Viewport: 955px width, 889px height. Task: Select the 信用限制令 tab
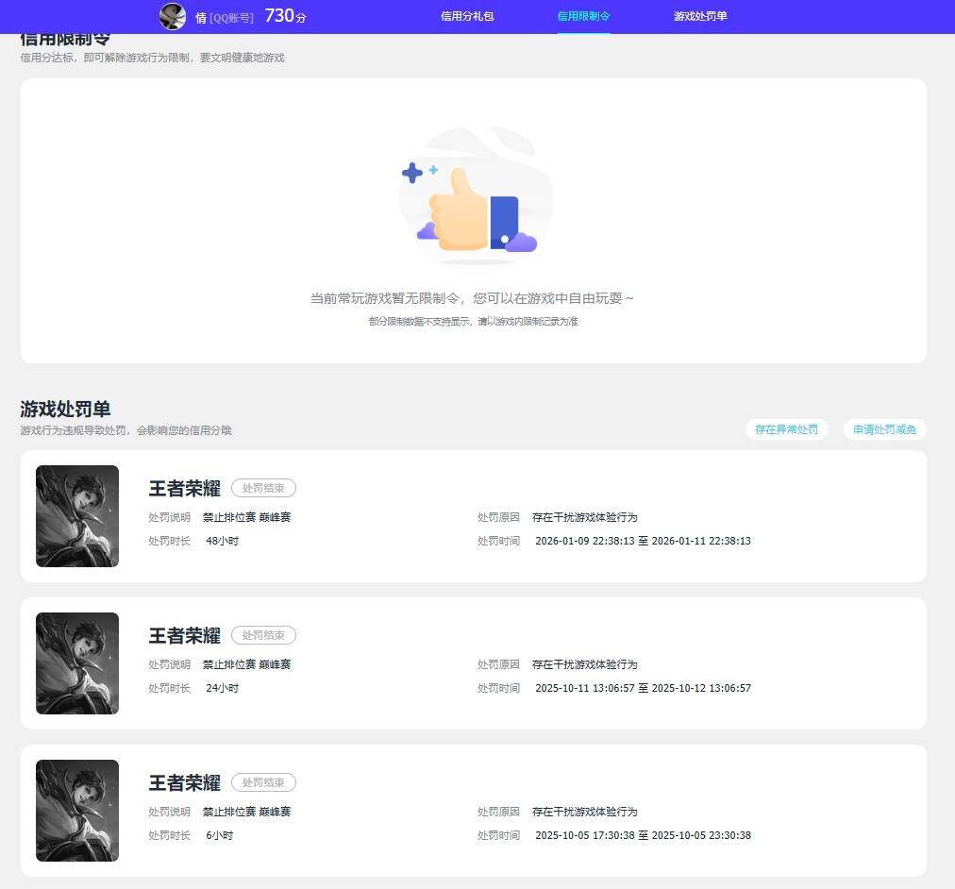pyautogui.click(x=583, y=16)
